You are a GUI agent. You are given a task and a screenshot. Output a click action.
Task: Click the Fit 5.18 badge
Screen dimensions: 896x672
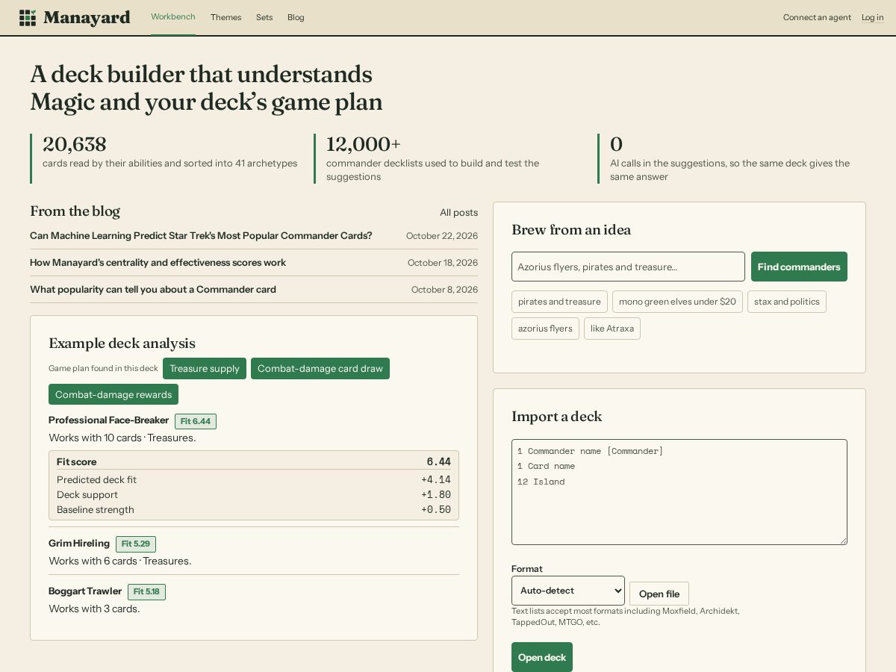point(146,592)
